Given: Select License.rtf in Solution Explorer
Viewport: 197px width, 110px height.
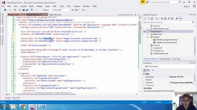Looking at the screenshot, I should (157, 48).
